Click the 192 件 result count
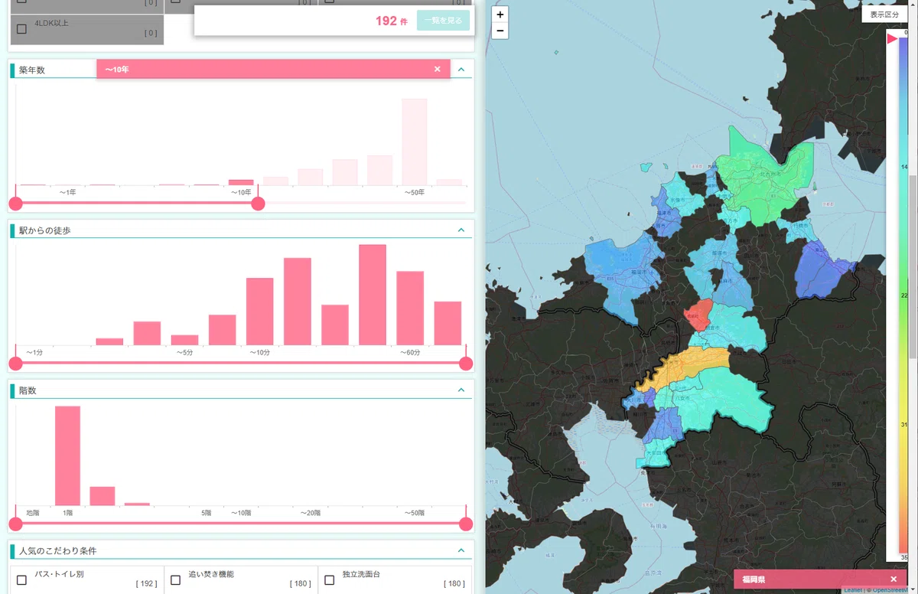 point(391,21)
